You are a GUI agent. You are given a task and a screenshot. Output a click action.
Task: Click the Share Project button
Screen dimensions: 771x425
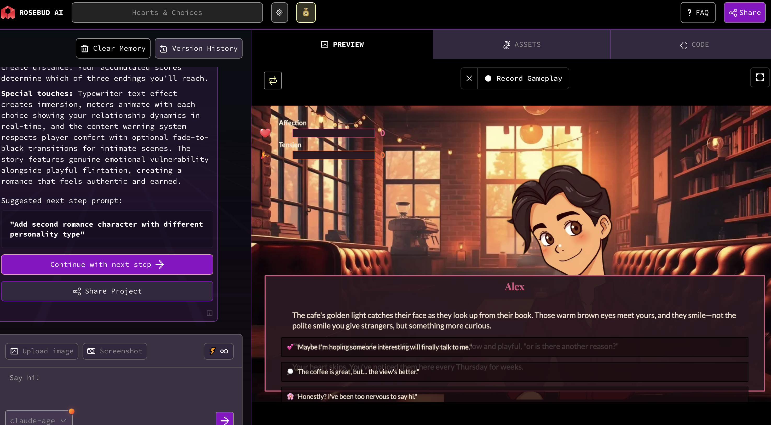[x=107, y=291]
